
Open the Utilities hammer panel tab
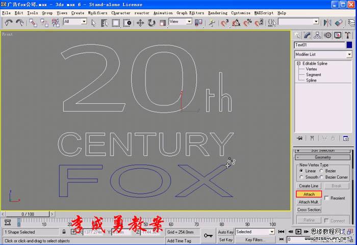(x=348, y=35)
